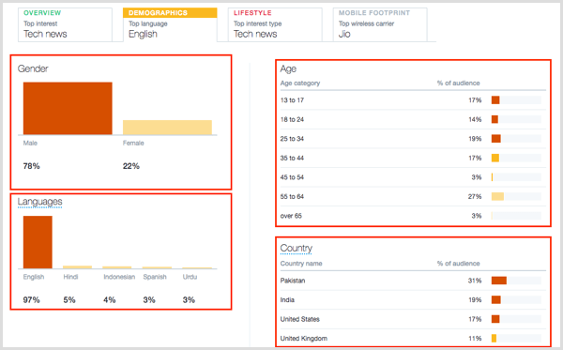Click the Female gender bar
The width and height of the screenshot is (563, 350).
point(167,128)
